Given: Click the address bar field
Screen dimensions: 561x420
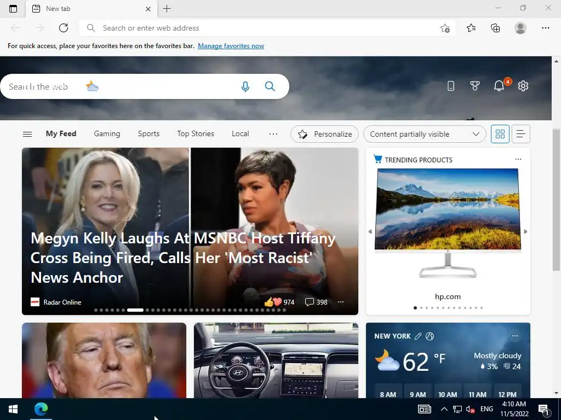Looking at the screenshot, I should 267,28.
